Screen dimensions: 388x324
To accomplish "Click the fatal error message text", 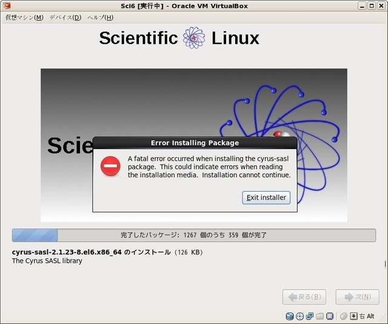I will 209,167.
